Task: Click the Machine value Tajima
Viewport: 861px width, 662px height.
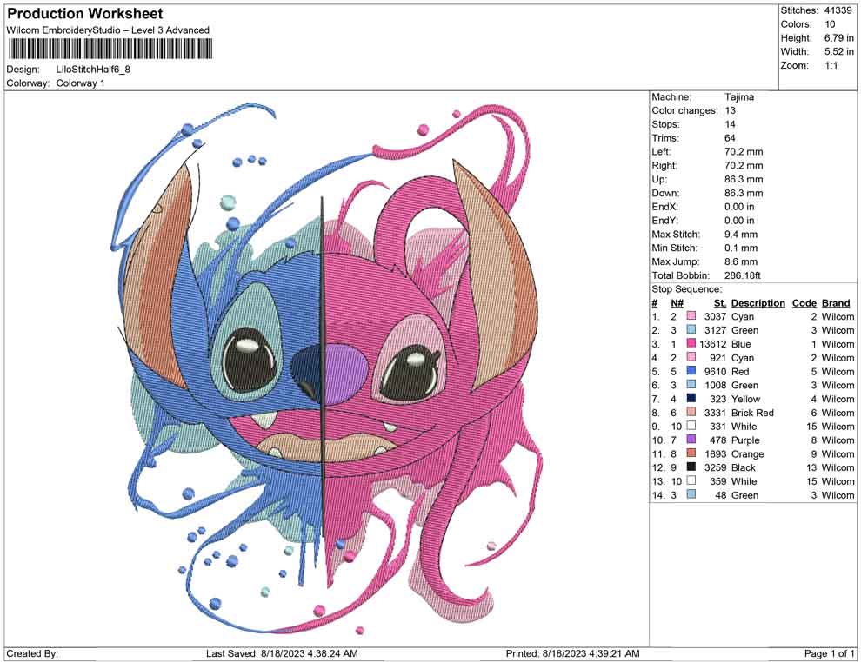Action: coord(739,97)
